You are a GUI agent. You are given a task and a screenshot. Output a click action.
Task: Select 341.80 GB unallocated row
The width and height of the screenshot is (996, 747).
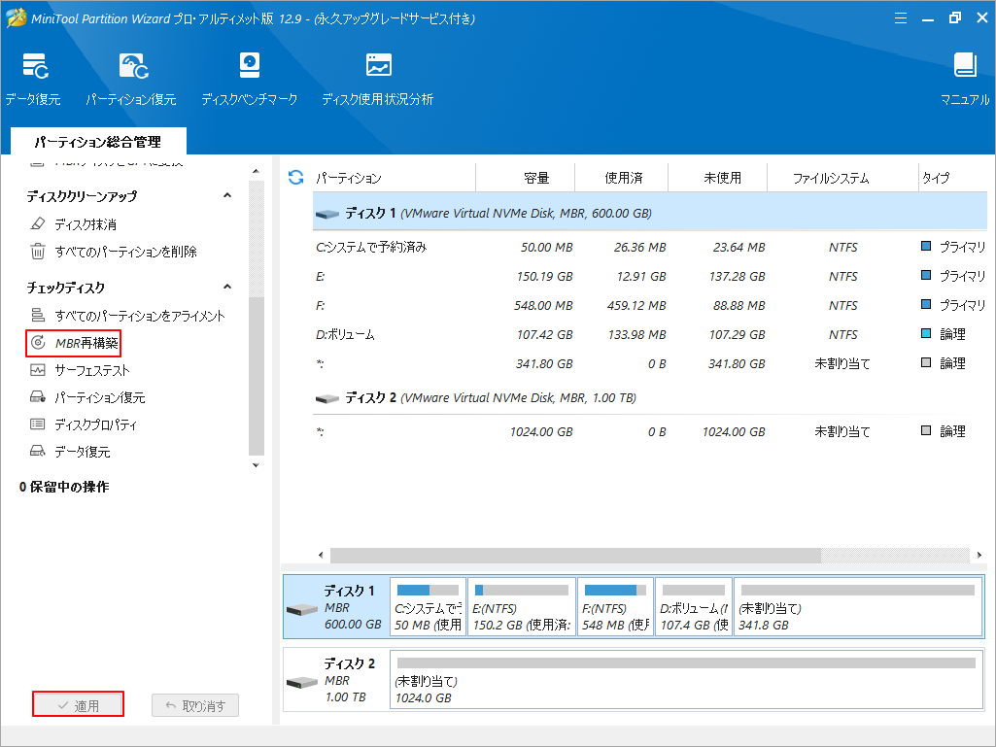click(650, 364)
